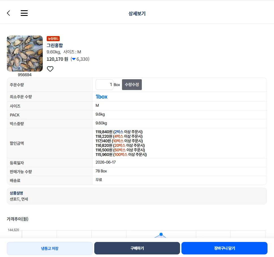
Task: Click the 9.60kg, 사이즈 : M subtitle
Action: (x=64, y=52)
